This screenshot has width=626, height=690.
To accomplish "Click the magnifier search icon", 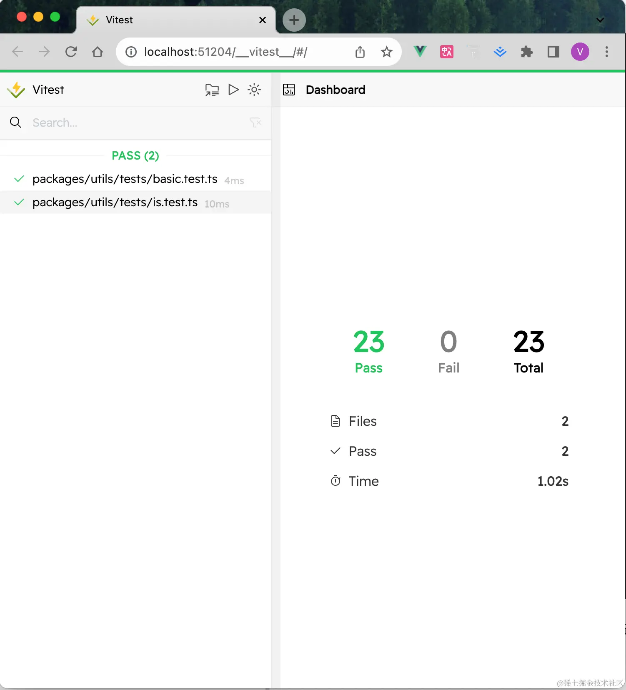I will (16, 122).
